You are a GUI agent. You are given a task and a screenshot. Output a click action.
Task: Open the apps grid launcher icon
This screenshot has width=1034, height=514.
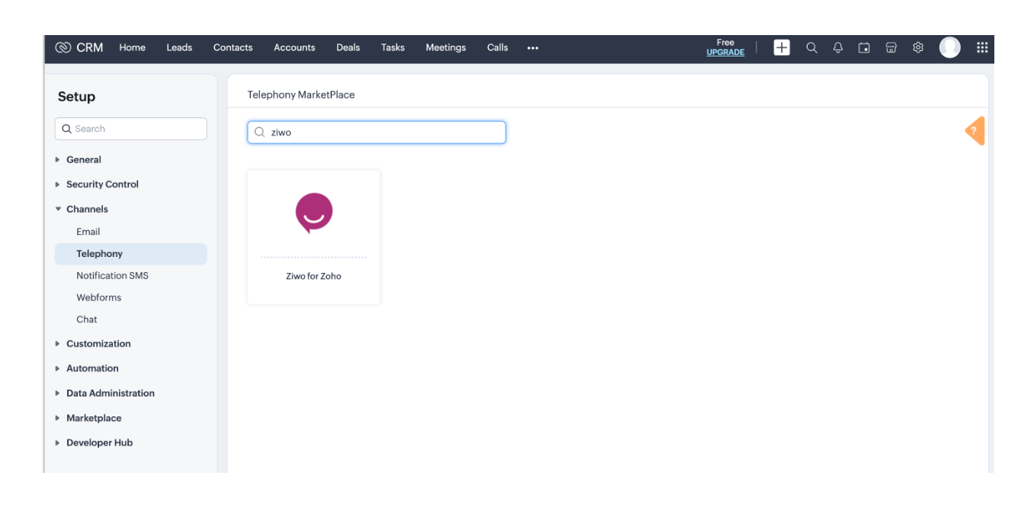[x=982, y=47]
